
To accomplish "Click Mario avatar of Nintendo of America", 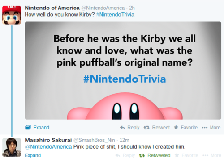I will tap(12, 15).
